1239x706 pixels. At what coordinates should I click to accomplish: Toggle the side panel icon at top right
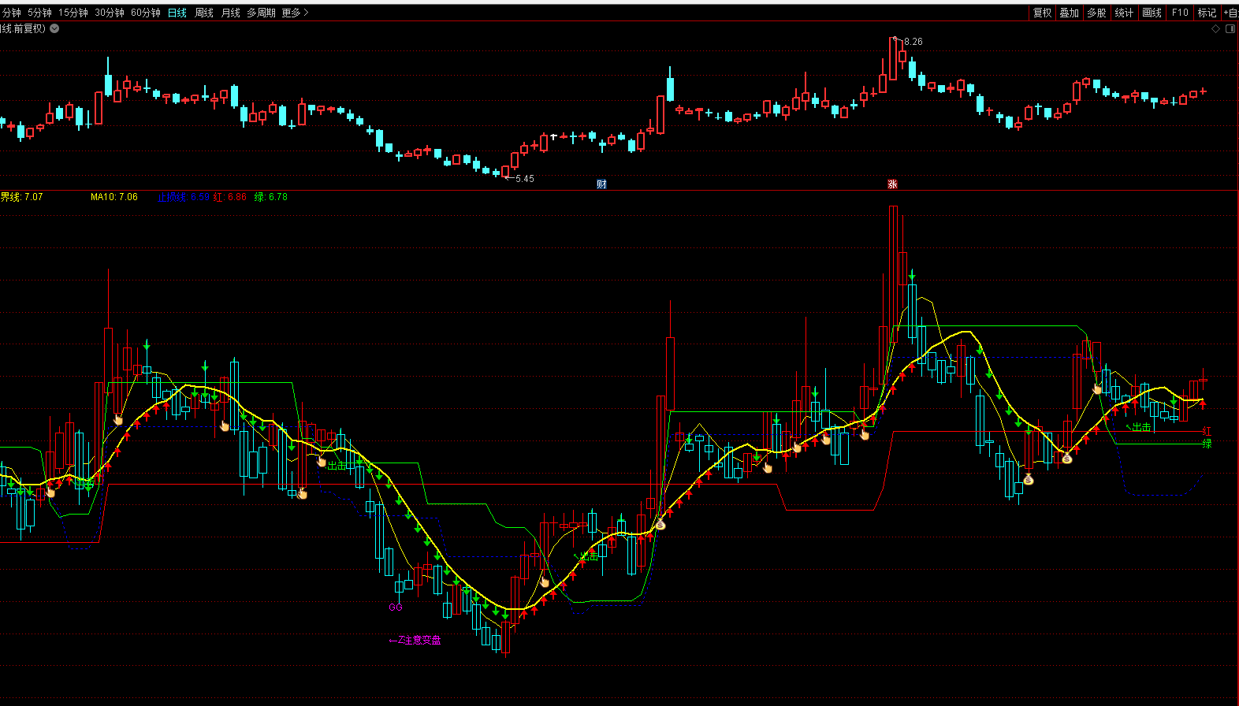tap(1230, 29)
